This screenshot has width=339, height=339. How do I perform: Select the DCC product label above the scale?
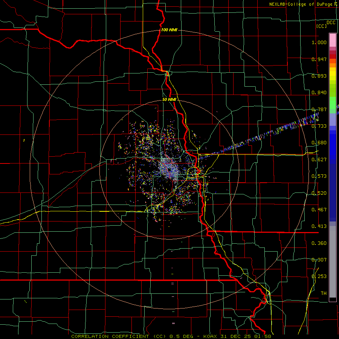click(331, 23)
